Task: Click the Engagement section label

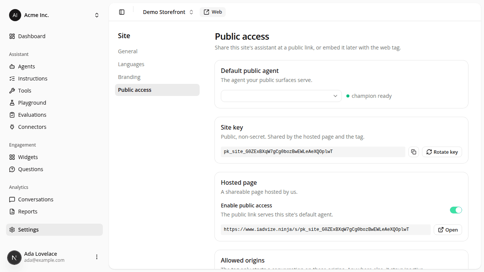Action: [x=22, y=145]
